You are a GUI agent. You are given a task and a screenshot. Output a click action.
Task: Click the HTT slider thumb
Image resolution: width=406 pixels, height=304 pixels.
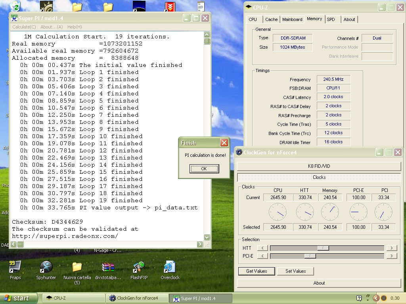coord(323,248)
